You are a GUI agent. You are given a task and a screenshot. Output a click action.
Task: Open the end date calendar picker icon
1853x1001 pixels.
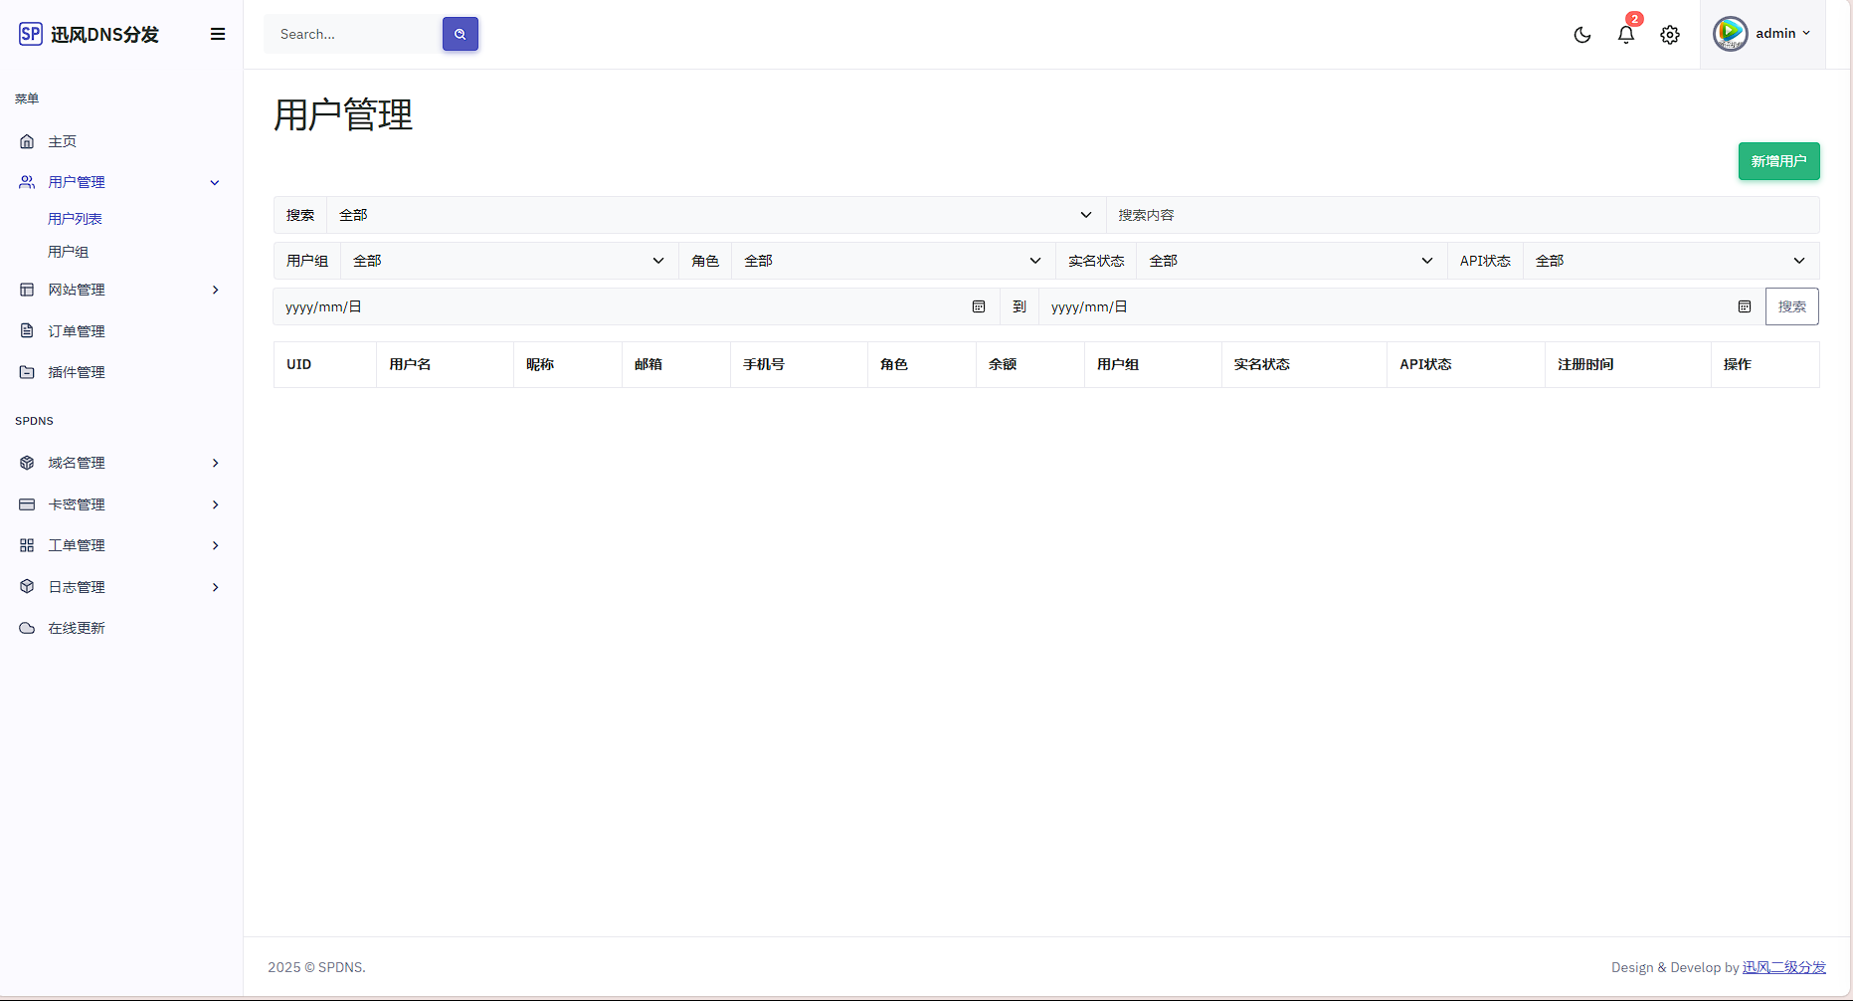1744,306
